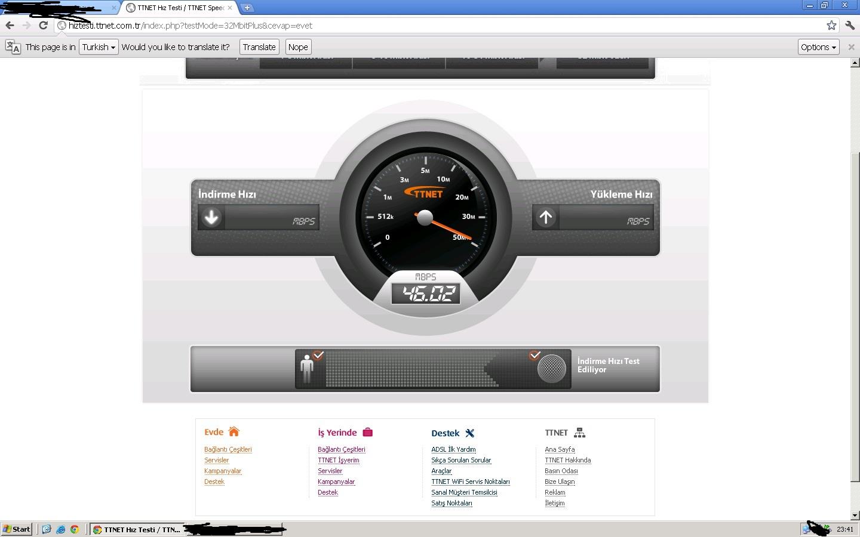Screen dimensions: 860x537
Task: Open İletişim link
Action: click(x=554, y=503)
